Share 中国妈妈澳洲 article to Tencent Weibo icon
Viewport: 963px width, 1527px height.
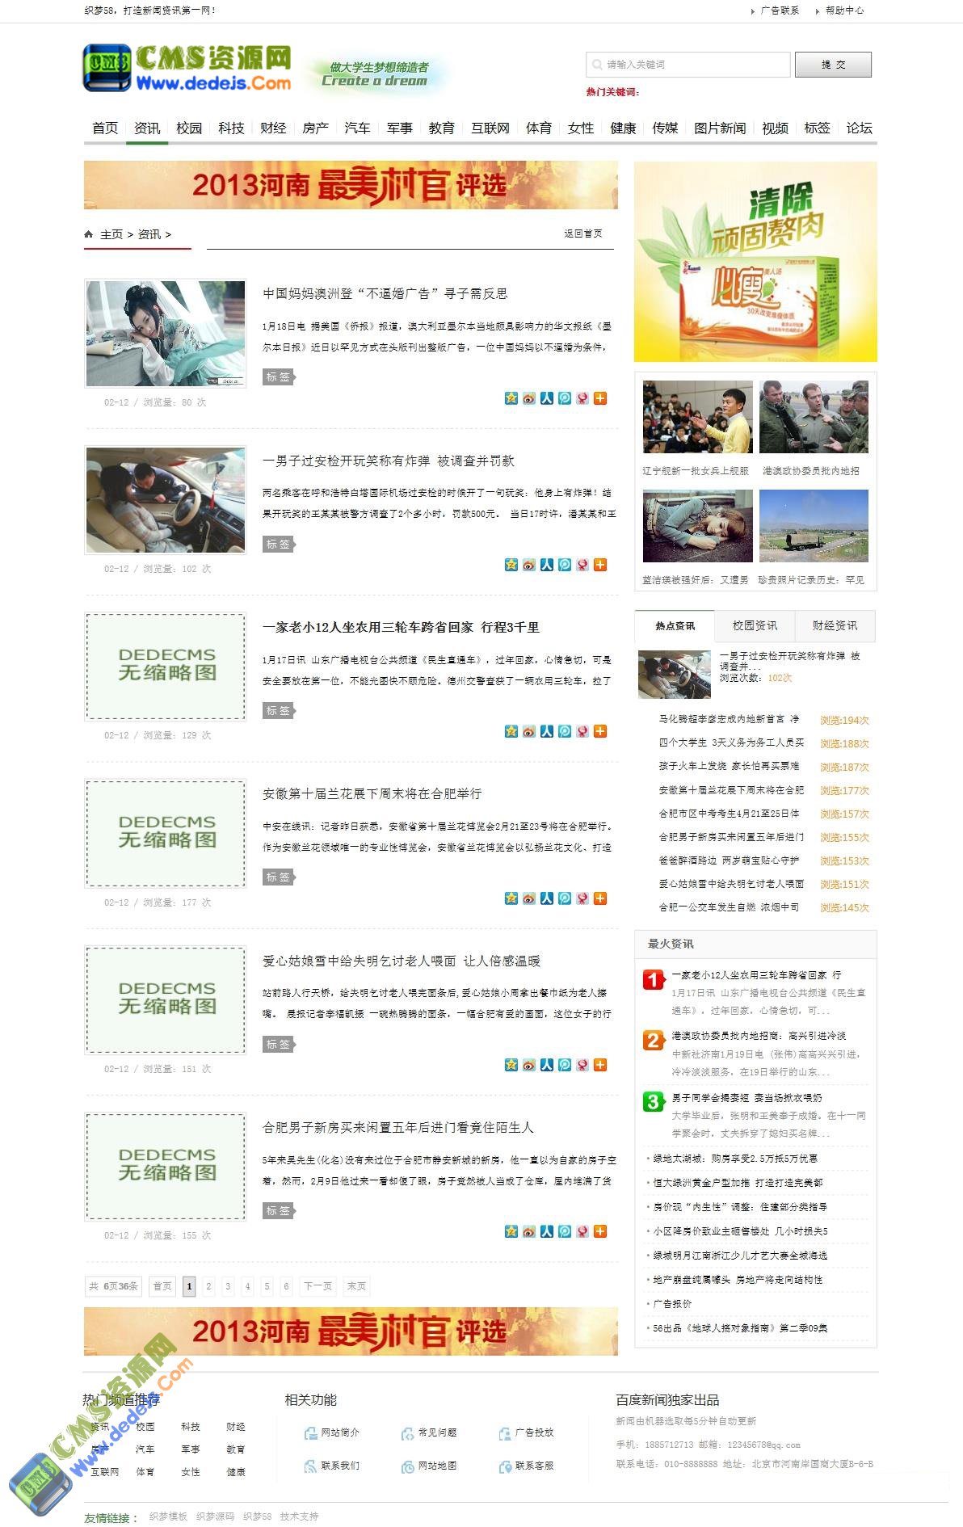pos(564,398)
